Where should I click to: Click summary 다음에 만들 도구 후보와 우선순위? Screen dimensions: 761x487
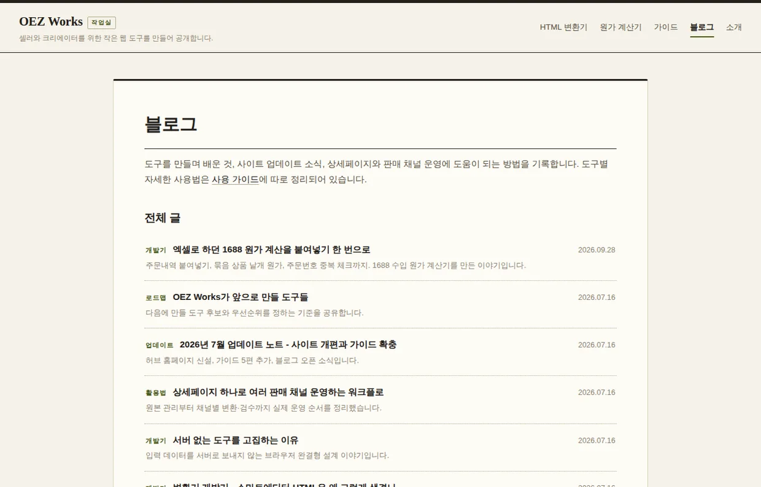click(x=255, y=313)
